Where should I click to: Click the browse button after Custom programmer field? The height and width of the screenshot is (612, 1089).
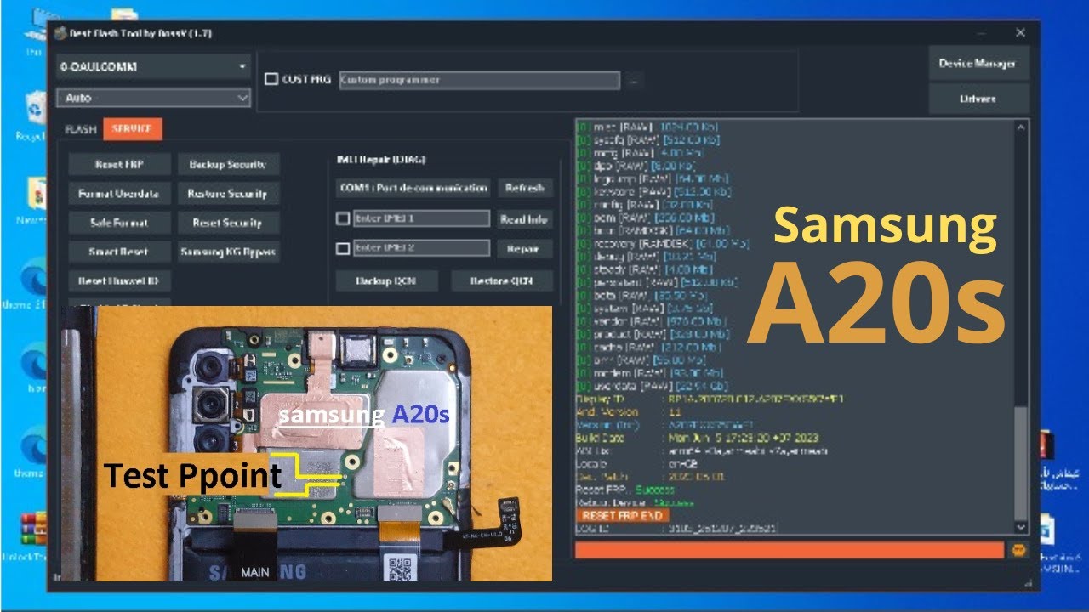633,81
